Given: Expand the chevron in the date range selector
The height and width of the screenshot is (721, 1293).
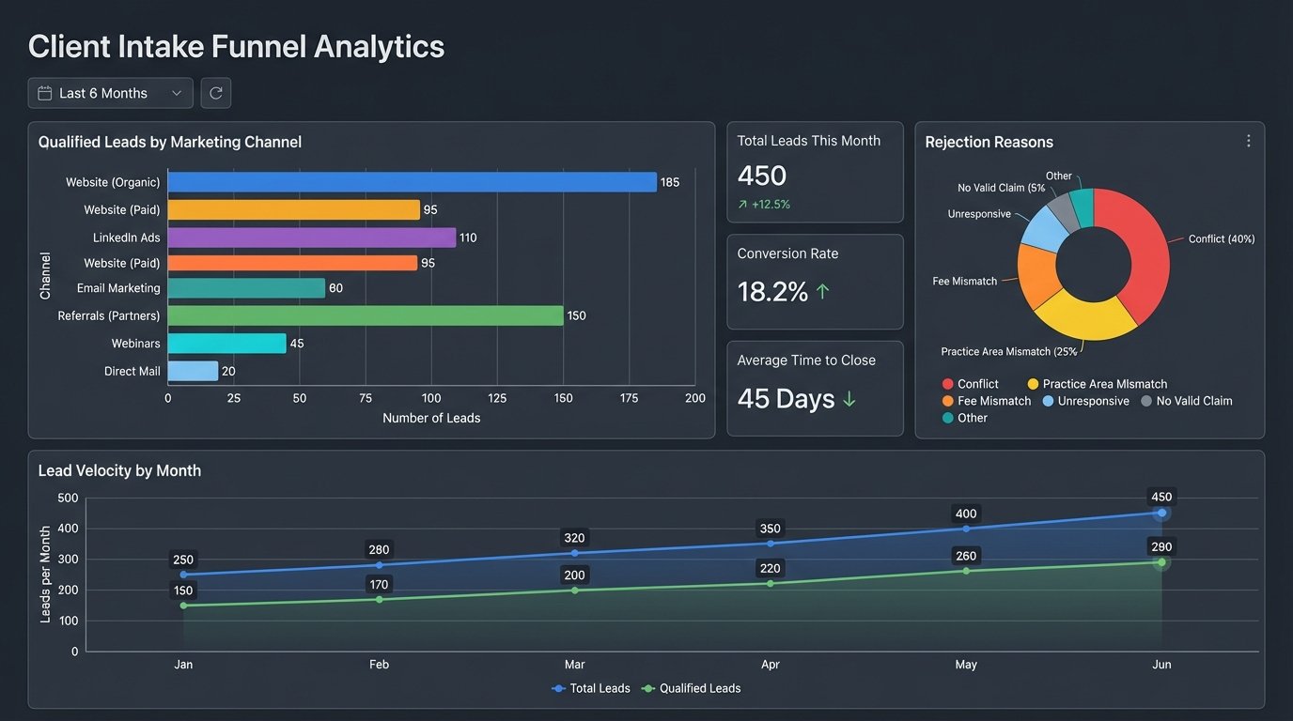Looking at the screenshot, I should (177, 93).
